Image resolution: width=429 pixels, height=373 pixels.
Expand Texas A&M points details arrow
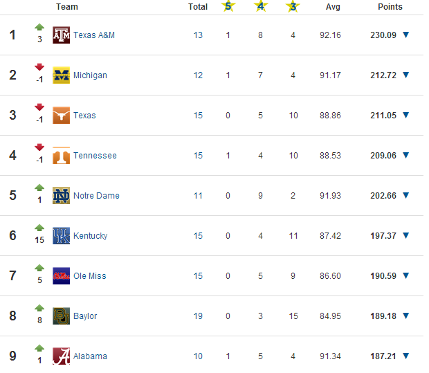(406, 35)
